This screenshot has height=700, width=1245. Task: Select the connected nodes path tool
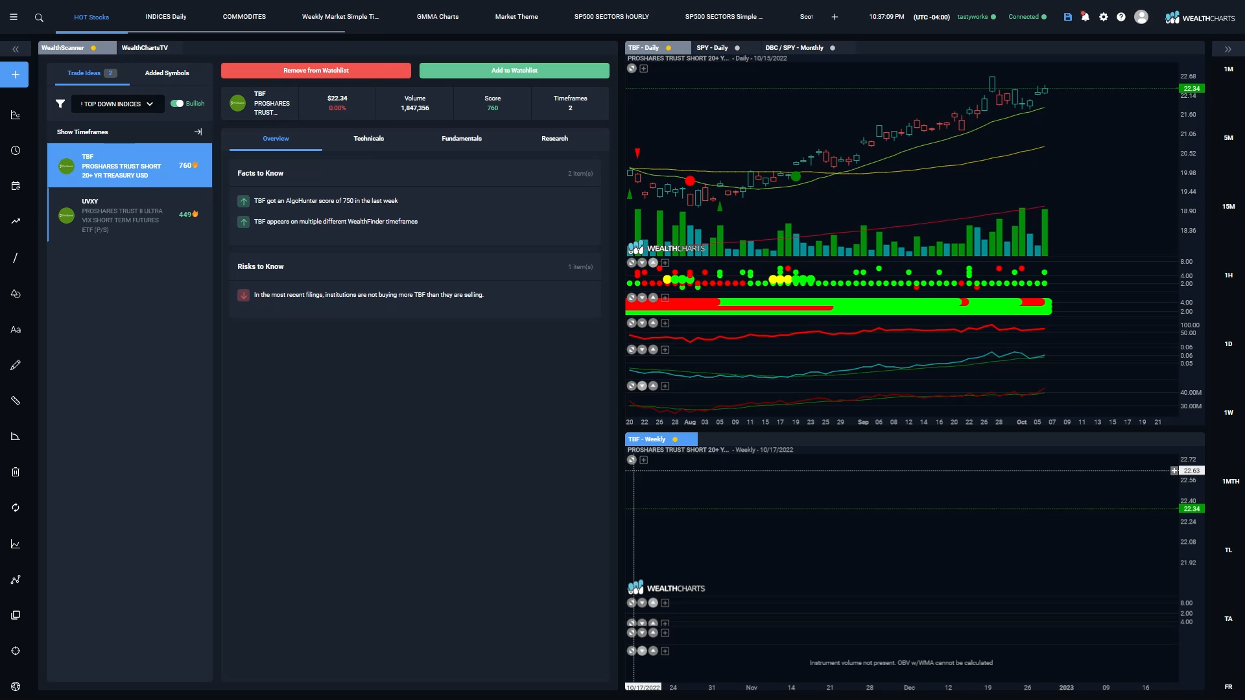(x=16, y=579)
